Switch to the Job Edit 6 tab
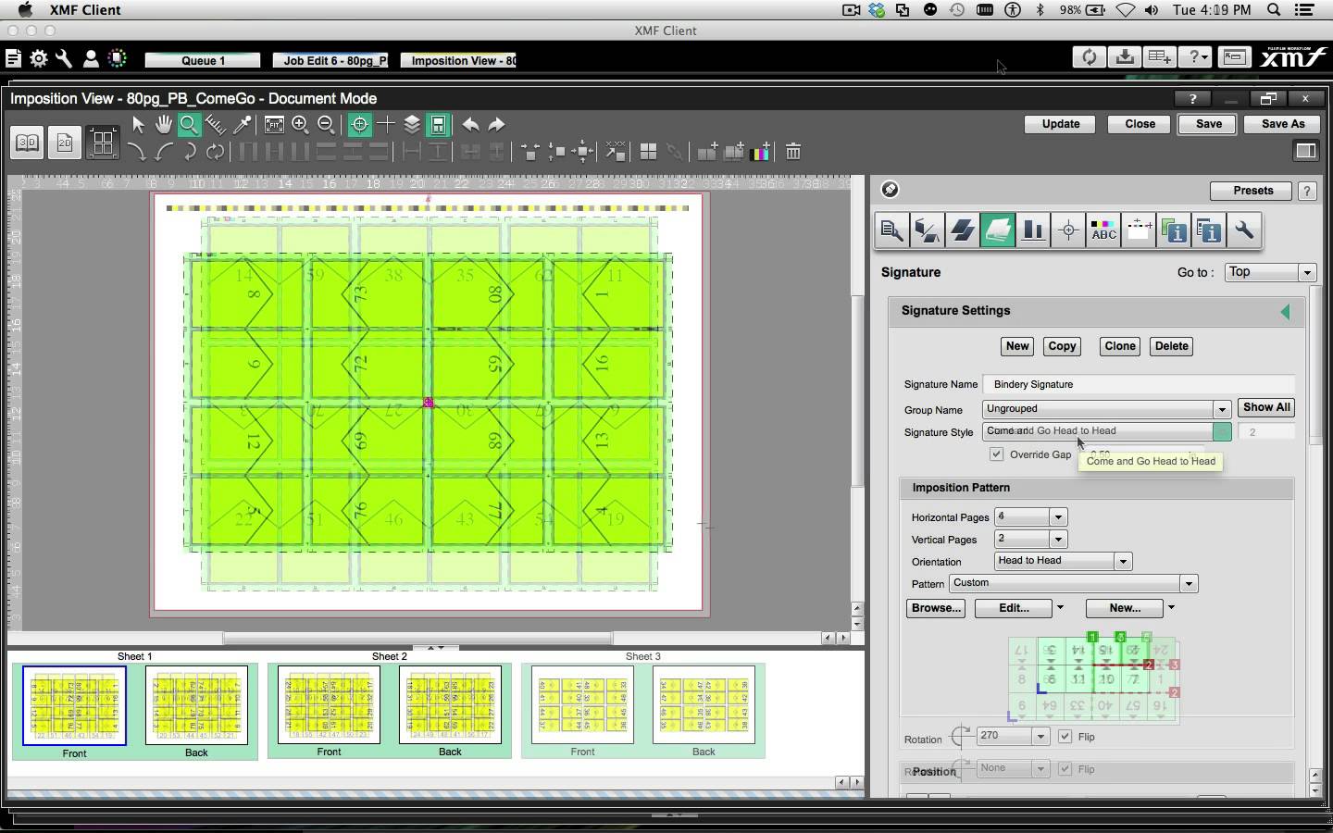The image size is (1333, 833). (x=330, y=60)
